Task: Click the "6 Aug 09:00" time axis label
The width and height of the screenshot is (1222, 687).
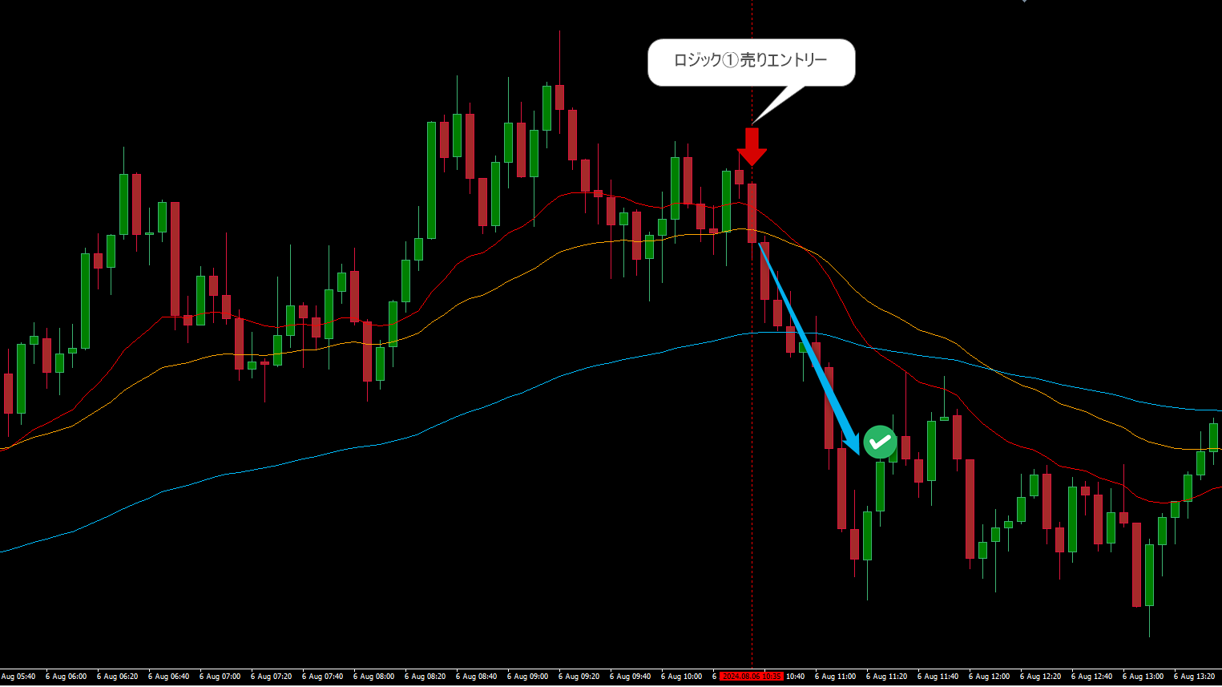Action: click(527, 677)
